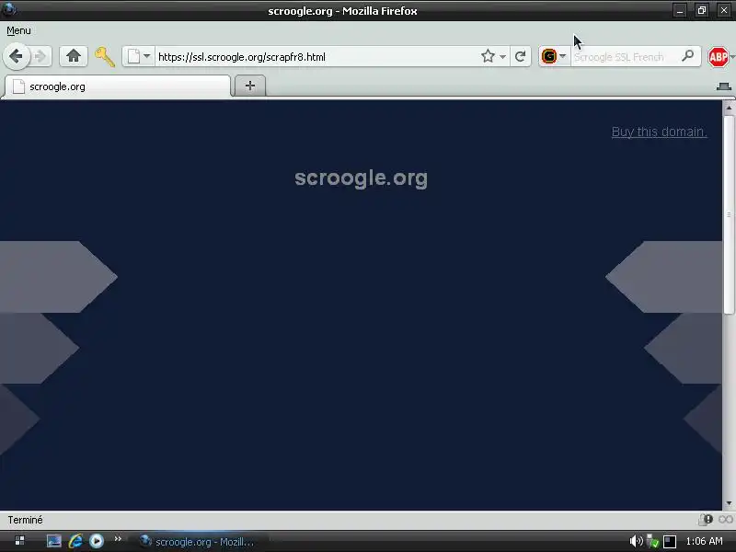Click the tab groups icon at right

[723, 86]
